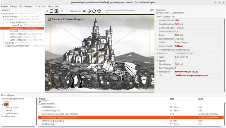
Task: Switch to the Layout properties tab
Action: [167, 17]
